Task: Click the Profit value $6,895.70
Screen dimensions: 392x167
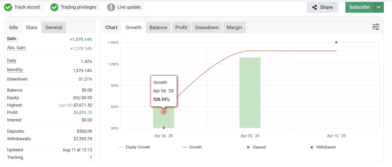Action: [x=83, y=113]
